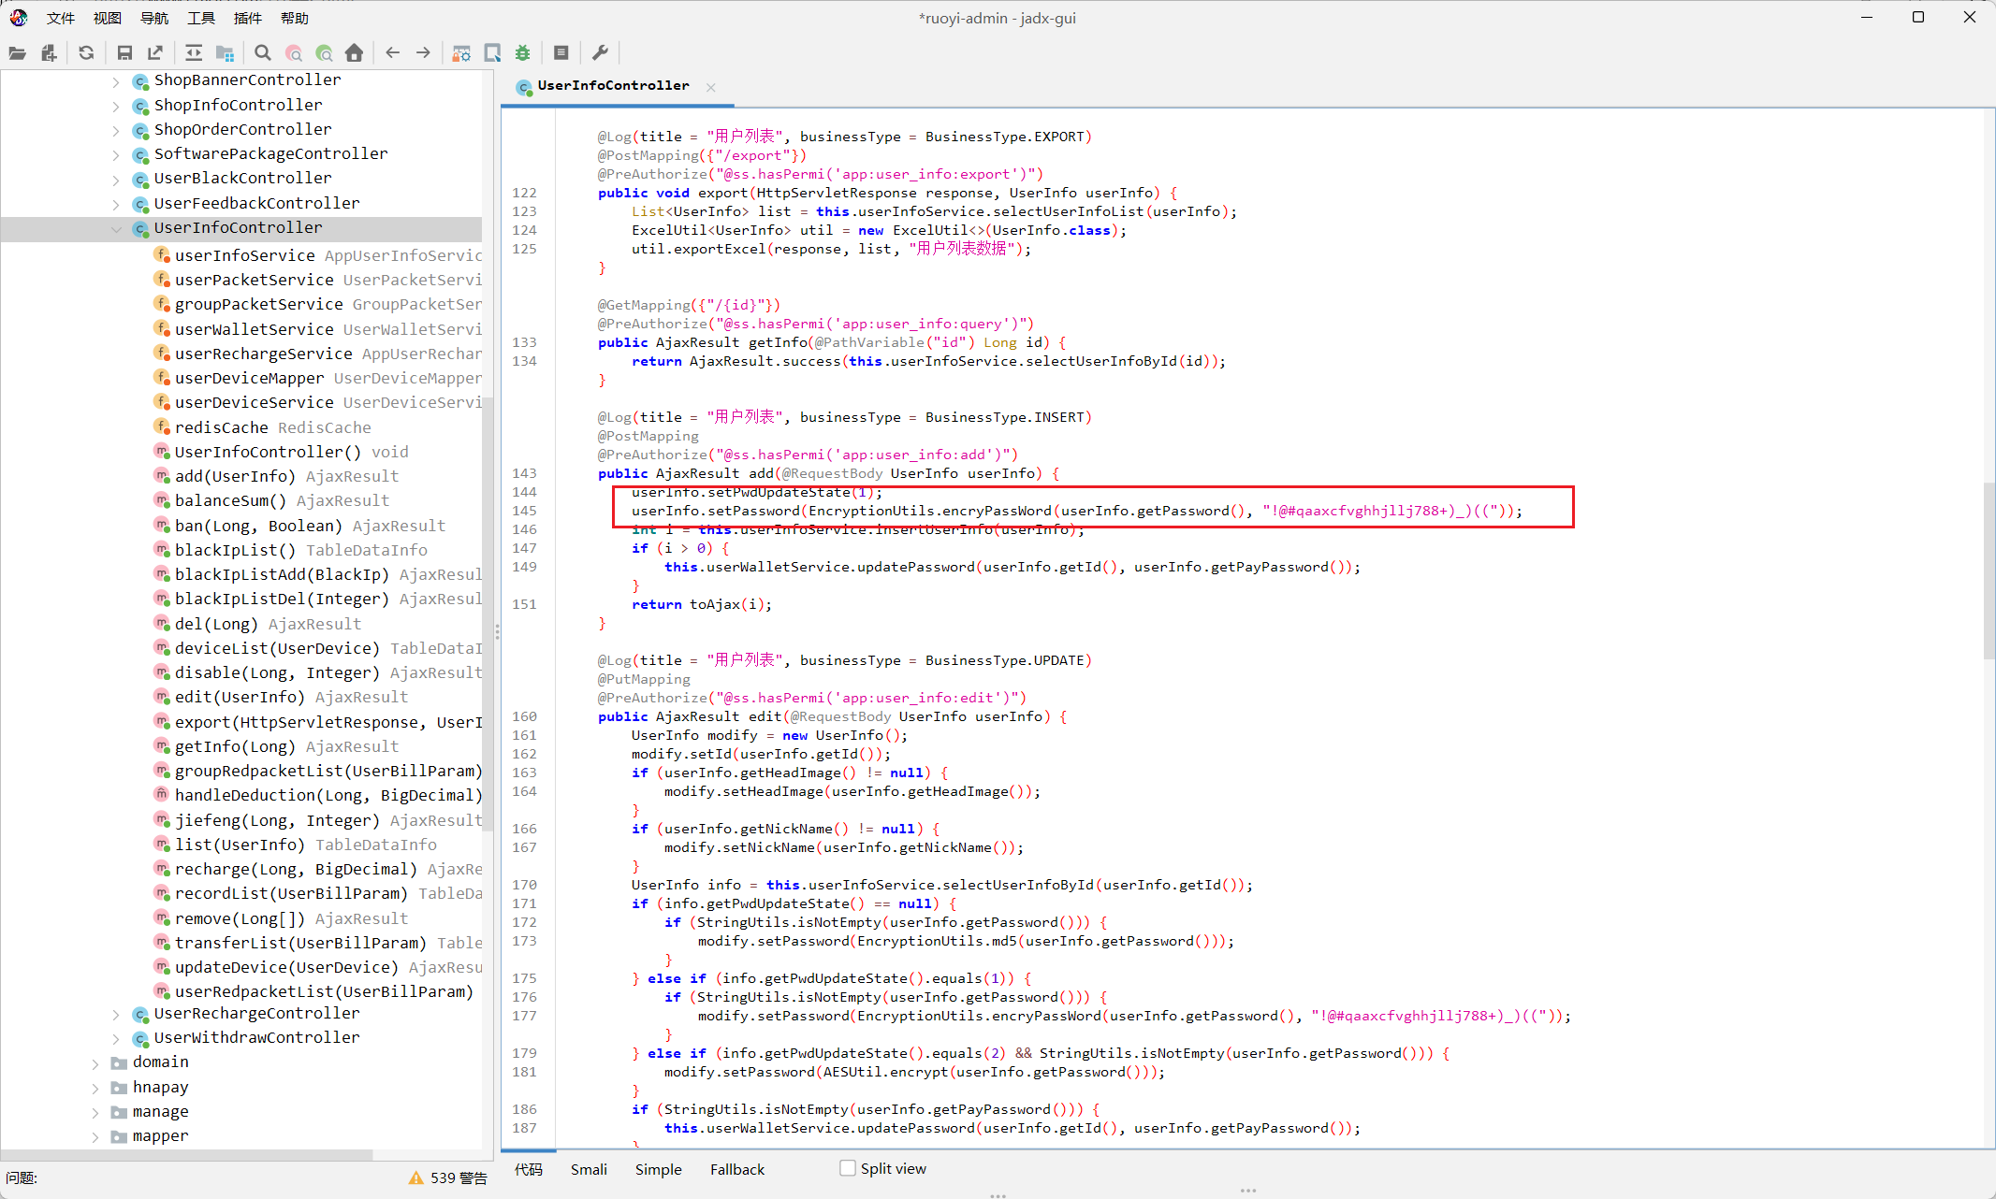Open preferences wrench icon
1996x1199 pixels.
click(x=601, y=53)
